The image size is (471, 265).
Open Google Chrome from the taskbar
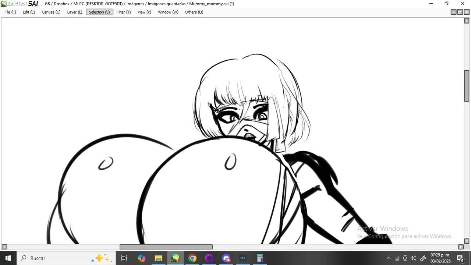192,258
